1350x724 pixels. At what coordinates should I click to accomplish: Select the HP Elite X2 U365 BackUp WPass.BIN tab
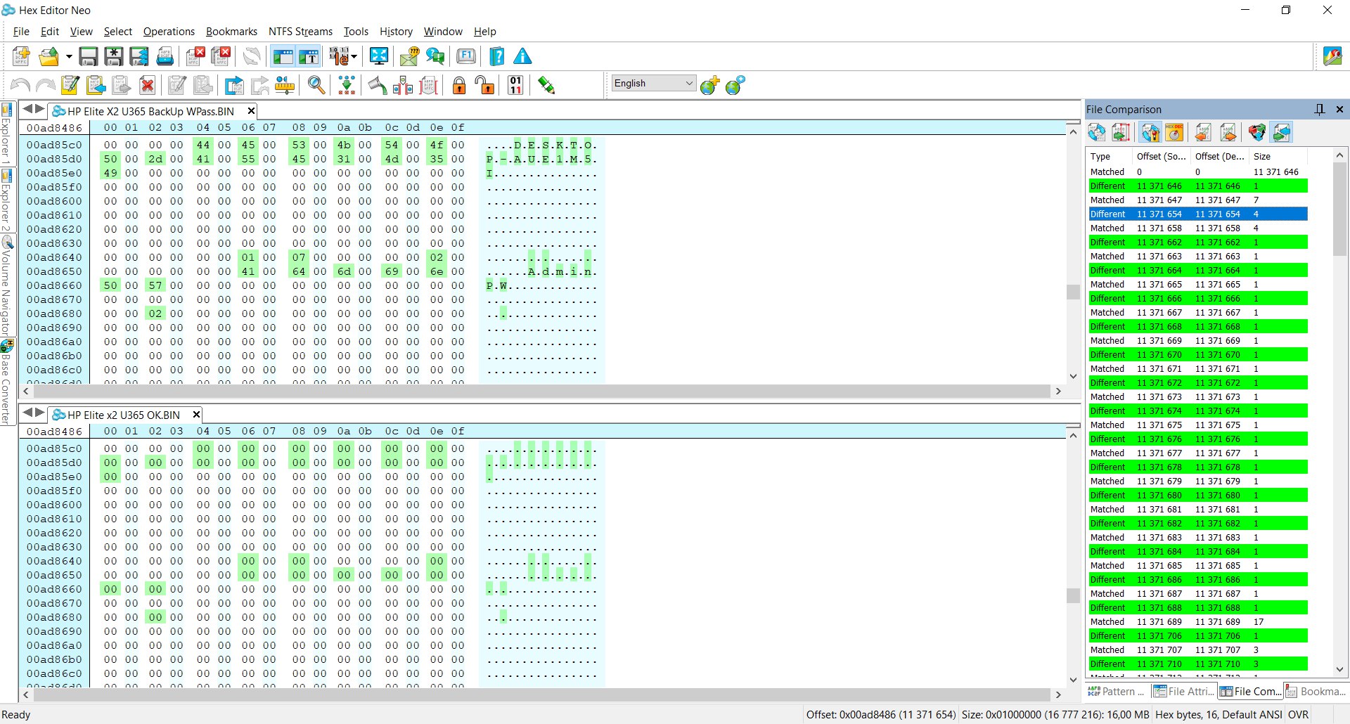point(150,111)
